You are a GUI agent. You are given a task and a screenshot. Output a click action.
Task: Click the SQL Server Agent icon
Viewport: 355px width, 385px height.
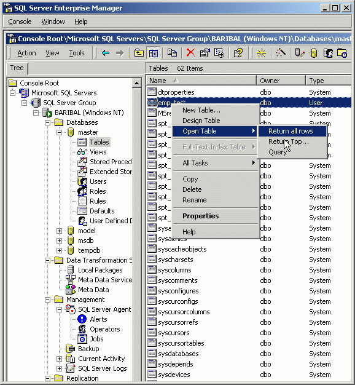[x=71, y=309]
